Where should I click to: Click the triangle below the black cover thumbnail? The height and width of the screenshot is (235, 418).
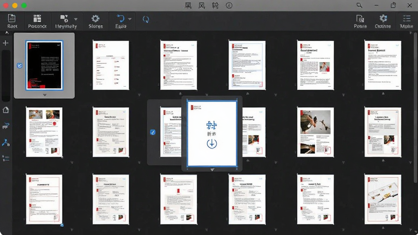coord(44,95)
